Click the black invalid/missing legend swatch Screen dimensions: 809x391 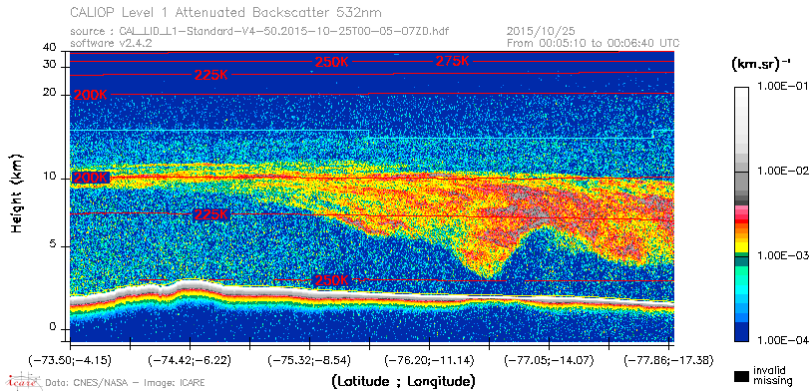click(741, 376)
